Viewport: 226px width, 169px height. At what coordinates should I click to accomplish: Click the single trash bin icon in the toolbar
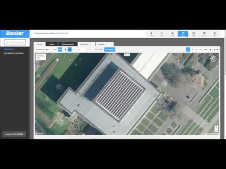coord(210,50)
